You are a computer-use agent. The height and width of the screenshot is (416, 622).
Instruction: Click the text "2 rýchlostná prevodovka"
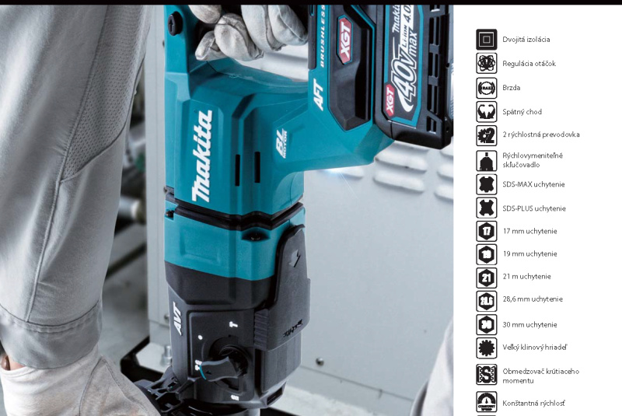point(541,135)
